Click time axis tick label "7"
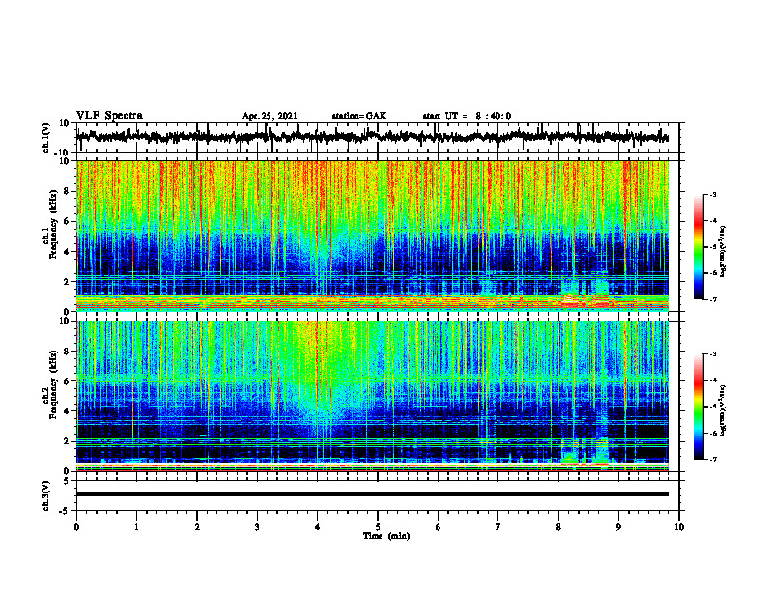The image size is (765, 591). [x=498, y=527]
